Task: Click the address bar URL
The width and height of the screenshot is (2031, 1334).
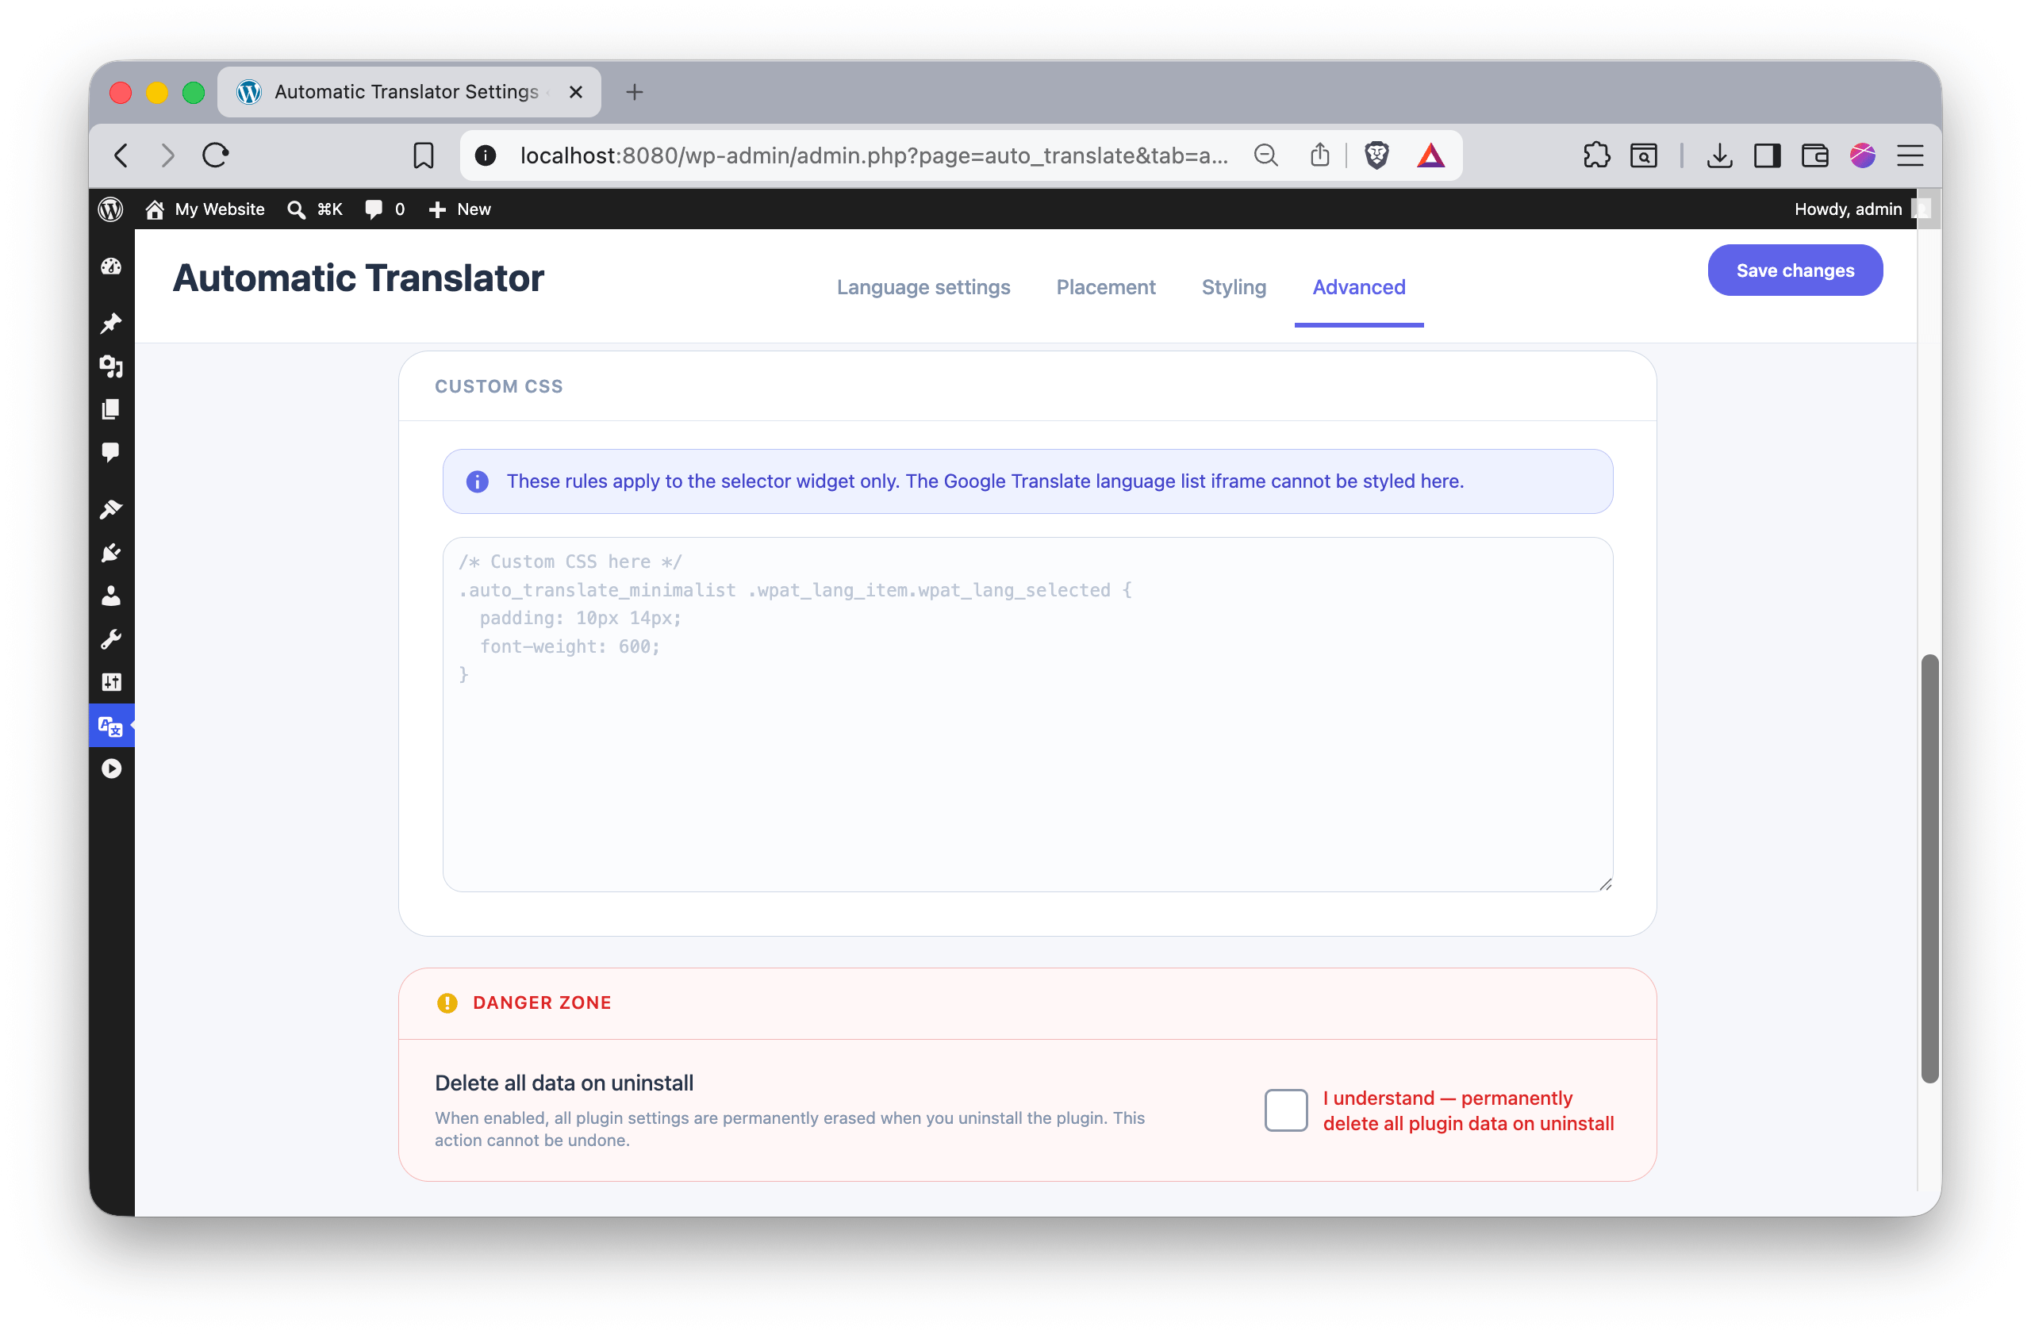Action: [873, 155]
